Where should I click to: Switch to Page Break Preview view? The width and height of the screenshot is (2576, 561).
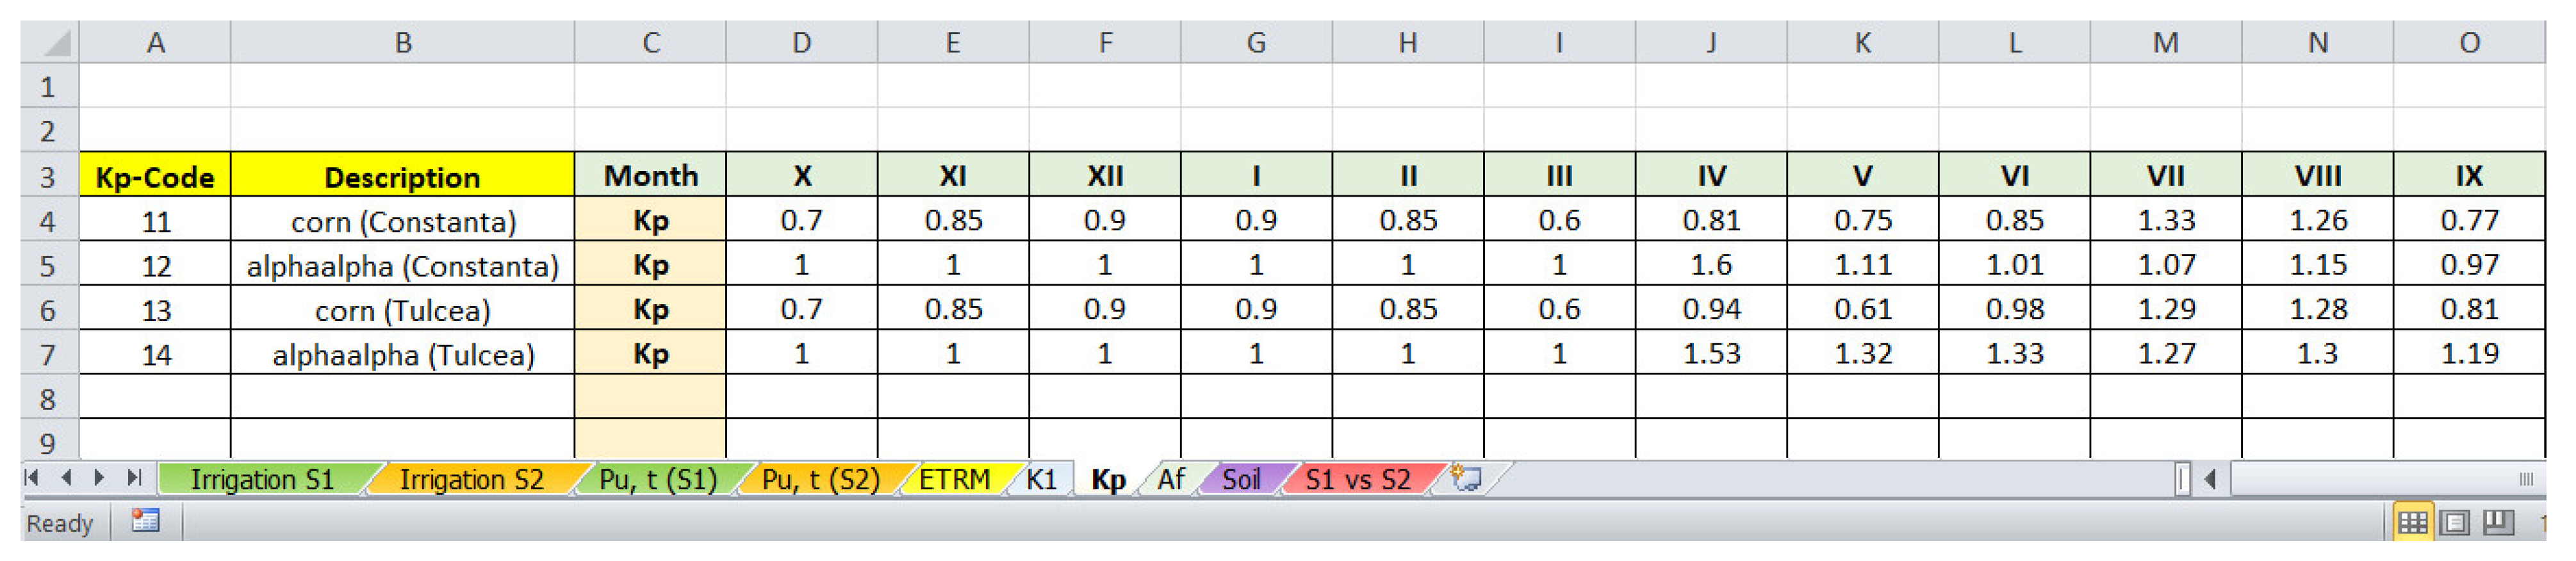point(2497,522)
